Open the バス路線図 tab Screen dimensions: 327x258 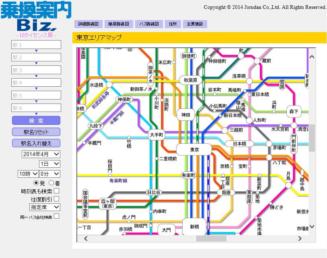(149, 24)
